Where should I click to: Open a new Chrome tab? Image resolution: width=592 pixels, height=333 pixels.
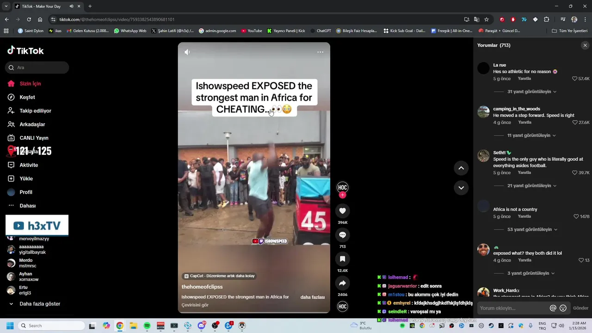90,6
